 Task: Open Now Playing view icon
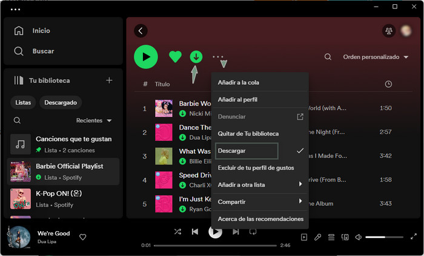[x=304, y=237]
